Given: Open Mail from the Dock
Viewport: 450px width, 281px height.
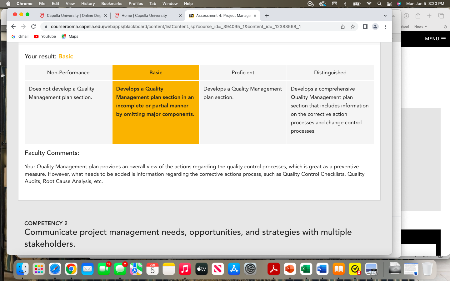Looking at the screenshot, I should pos(87,269).
